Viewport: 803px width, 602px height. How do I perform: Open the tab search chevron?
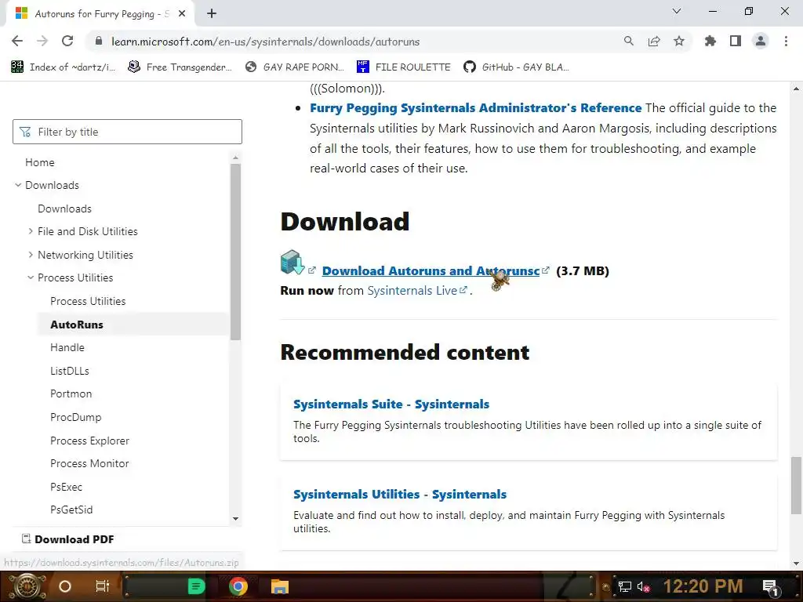tap(676, 11)
